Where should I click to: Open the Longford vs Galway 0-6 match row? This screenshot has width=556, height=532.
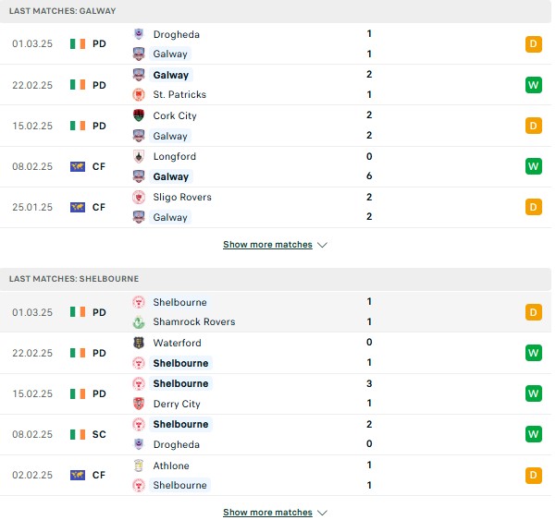tap(276, 167)
